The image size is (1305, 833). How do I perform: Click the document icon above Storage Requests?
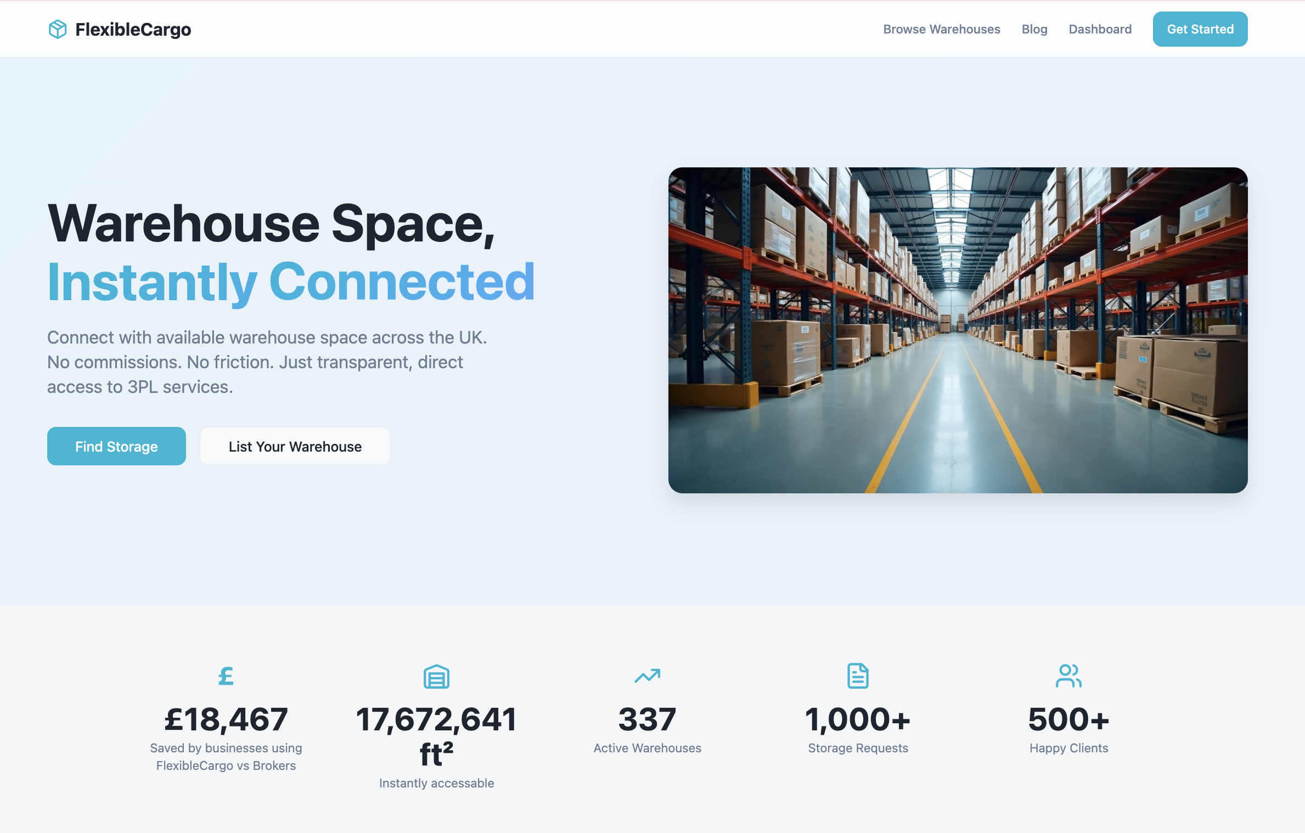(x=858, y=676)
